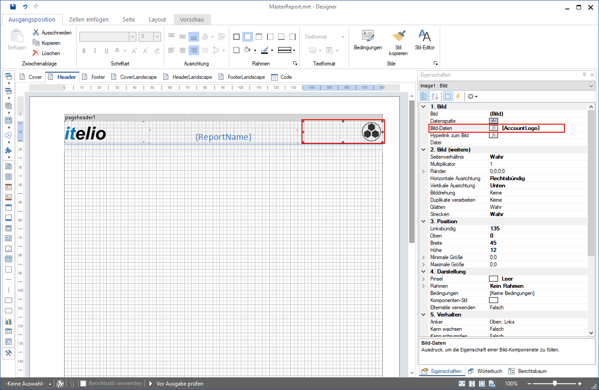Screen dimensions: 599x390
Task: Toggle the frame shadow option
Action: [236, 50]
